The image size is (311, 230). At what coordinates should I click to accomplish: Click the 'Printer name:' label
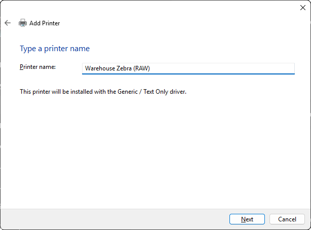click(x=37, y=67)
